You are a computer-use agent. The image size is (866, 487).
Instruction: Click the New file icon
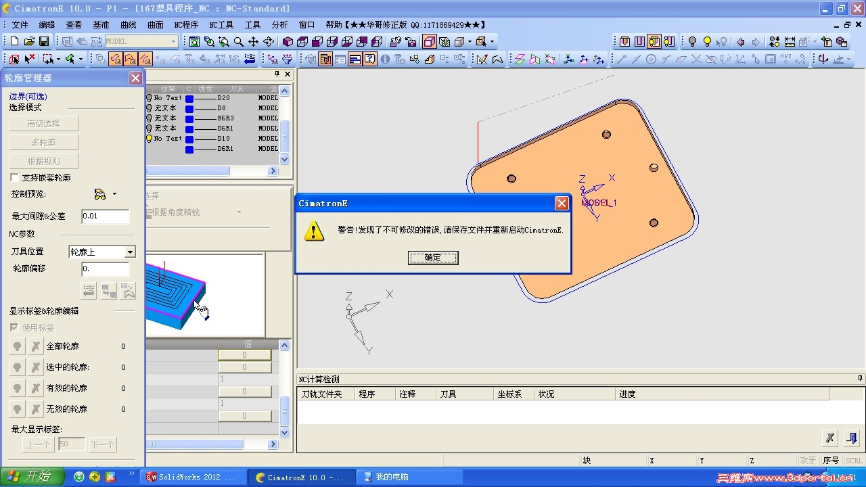tap(15, 42)
